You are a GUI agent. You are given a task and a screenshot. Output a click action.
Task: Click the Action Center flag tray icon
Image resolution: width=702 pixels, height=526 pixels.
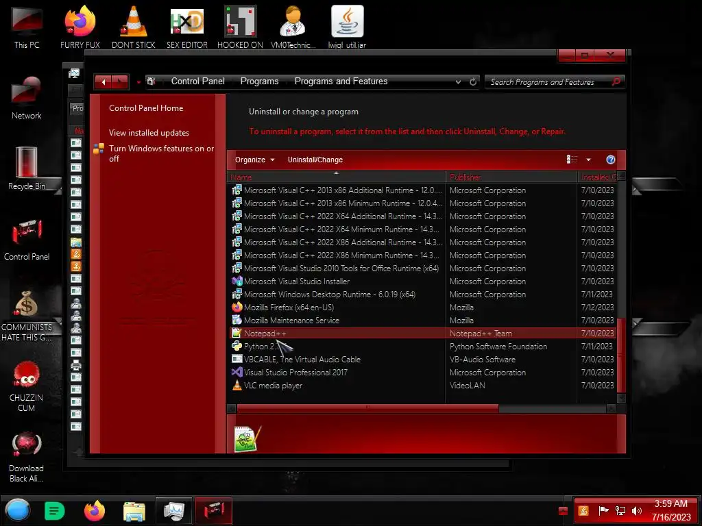pos(603,510)
